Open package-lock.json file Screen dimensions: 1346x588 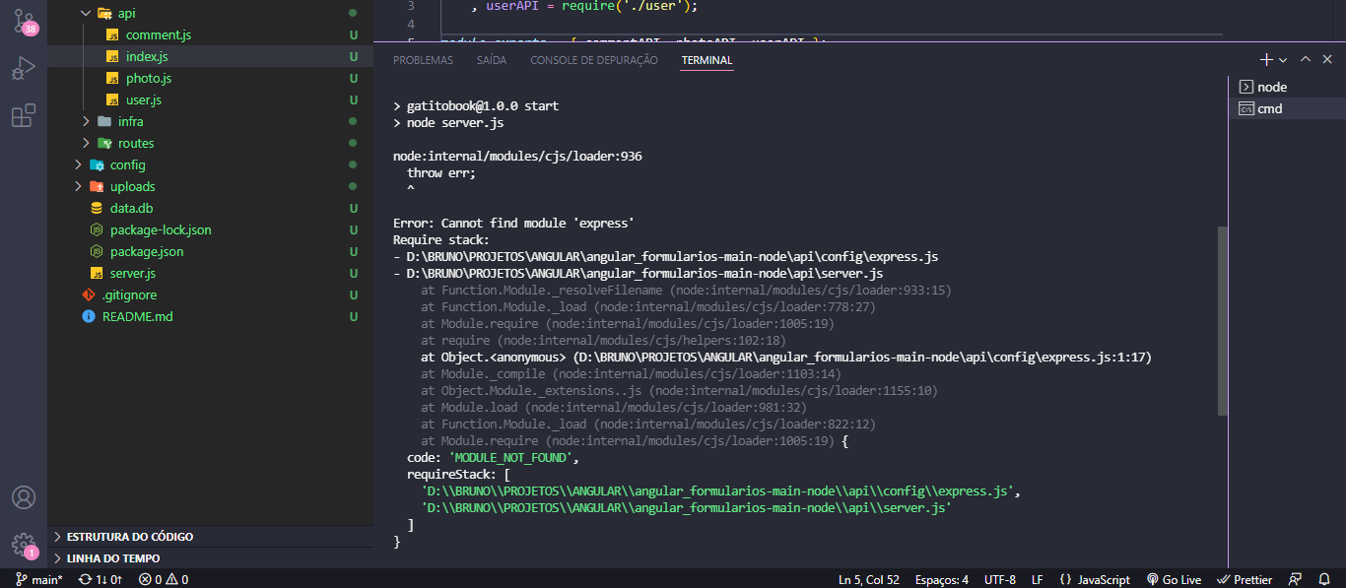coord(210,229)
